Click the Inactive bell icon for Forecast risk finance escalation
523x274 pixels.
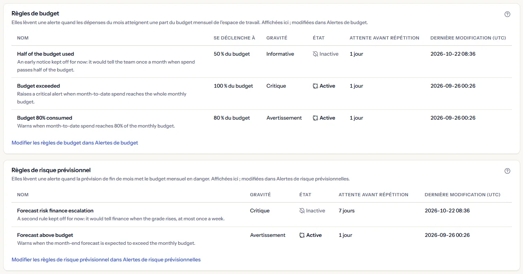pyautogui.click(x=302, y=211)
